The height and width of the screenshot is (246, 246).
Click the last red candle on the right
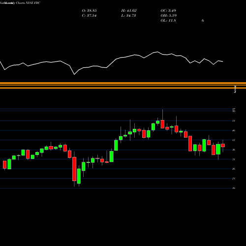[223, 146]
